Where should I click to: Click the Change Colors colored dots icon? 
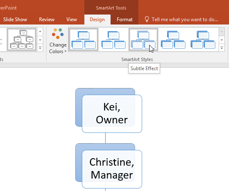tap(58, 34)
